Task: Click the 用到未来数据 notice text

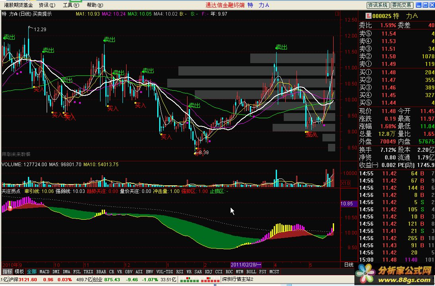Action: pyautogui.click(x=16, y=154)
